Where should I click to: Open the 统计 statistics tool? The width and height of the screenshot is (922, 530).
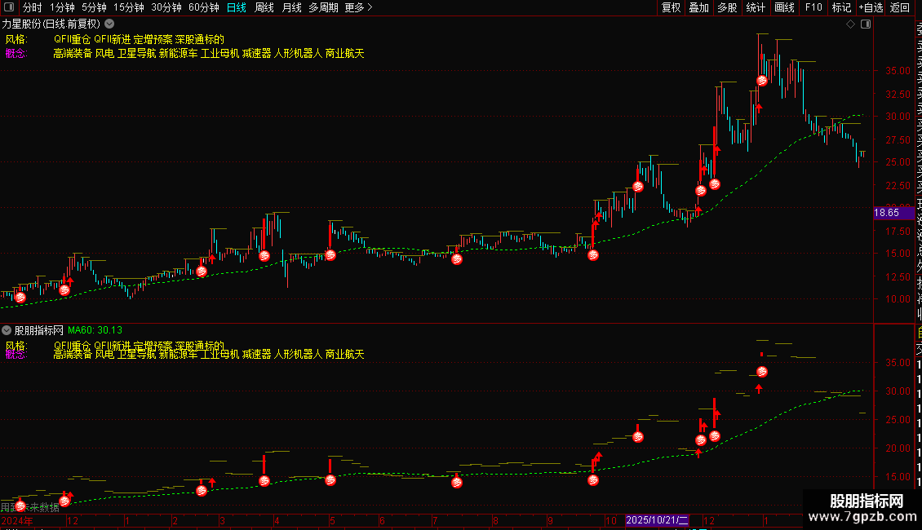756,7
